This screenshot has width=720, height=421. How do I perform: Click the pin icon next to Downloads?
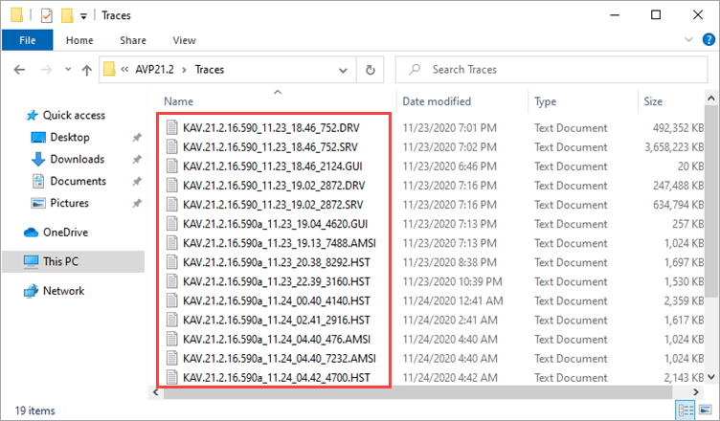[x=137, y=159]
